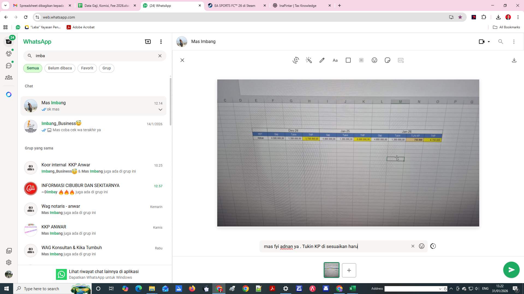This screenshot has width=524, height=294.
Task: Open the image filter magic wand tool
Action: (309, 60)
